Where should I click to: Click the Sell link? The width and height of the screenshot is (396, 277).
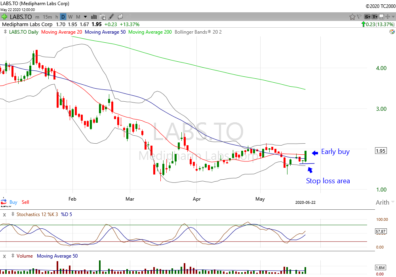click(x=25, y=202)
